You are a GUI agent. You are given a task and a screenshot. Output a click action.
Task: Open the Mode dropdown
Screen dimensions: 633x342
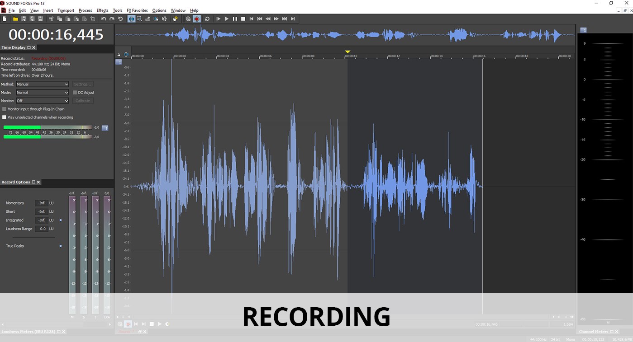43,93
